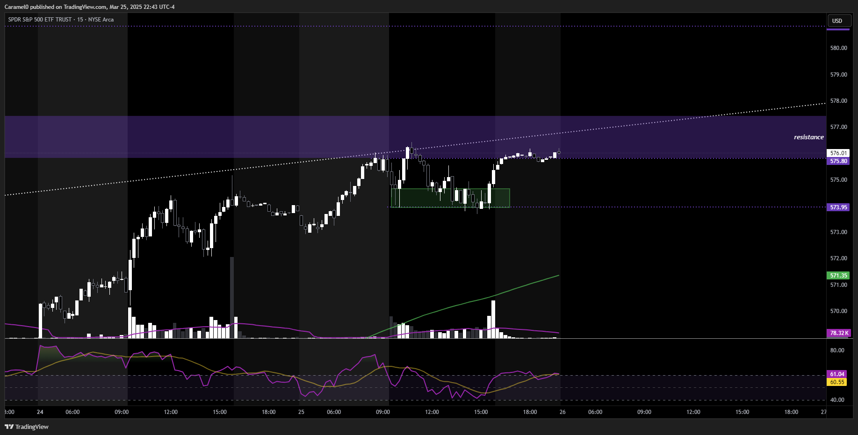The image size is (858, 435).
Task: Click the date 27 on time axis
Action: [x=823, y=412]
